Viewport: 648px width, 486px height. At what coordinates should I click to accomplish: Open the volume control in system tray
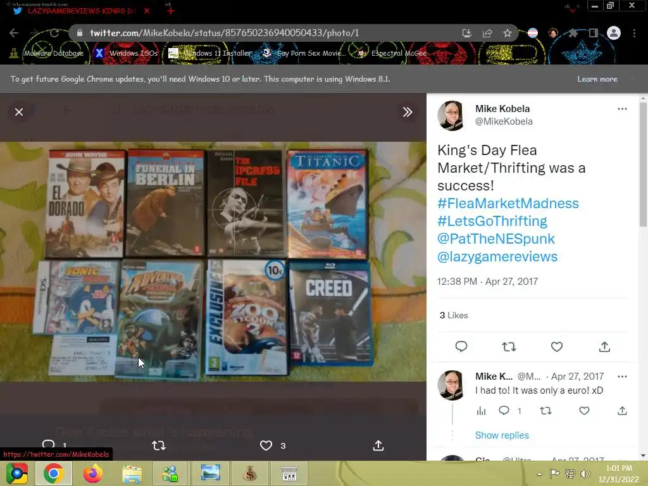[x=585, y=474]
